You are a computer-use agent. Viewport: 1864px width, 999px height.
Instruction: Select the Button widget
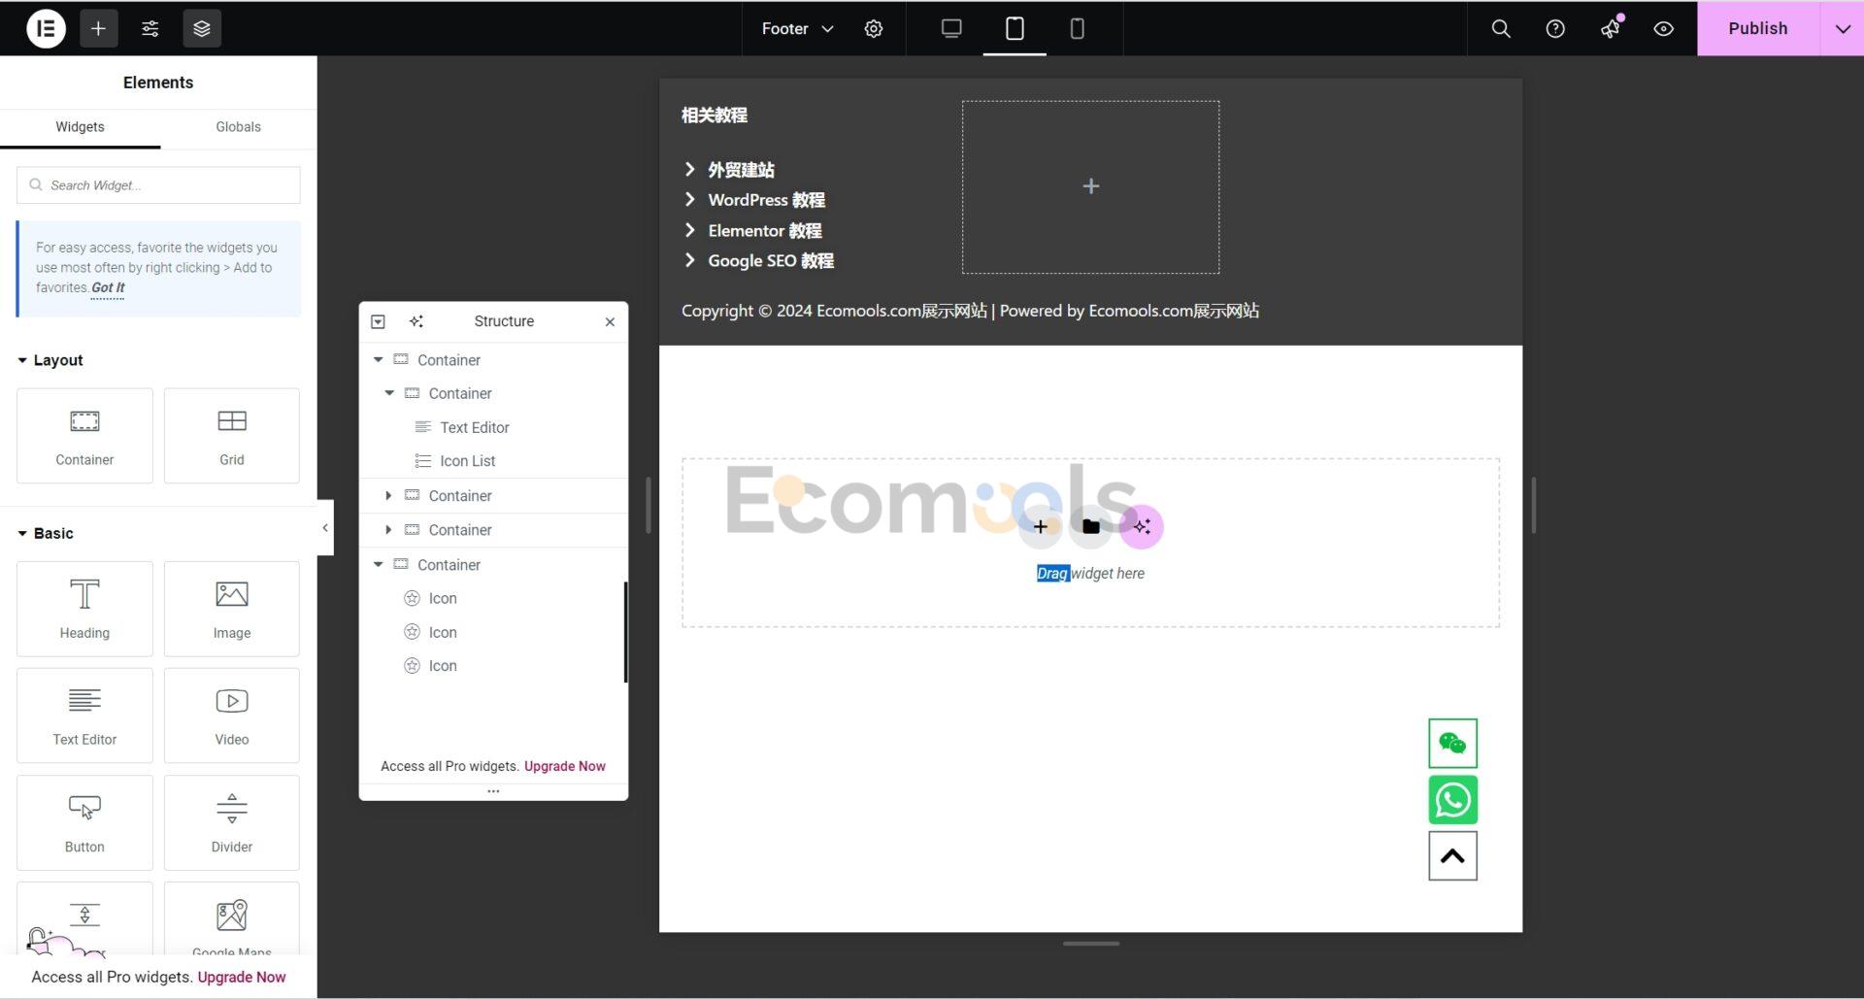pyautogui.click(x=84, y=822)
